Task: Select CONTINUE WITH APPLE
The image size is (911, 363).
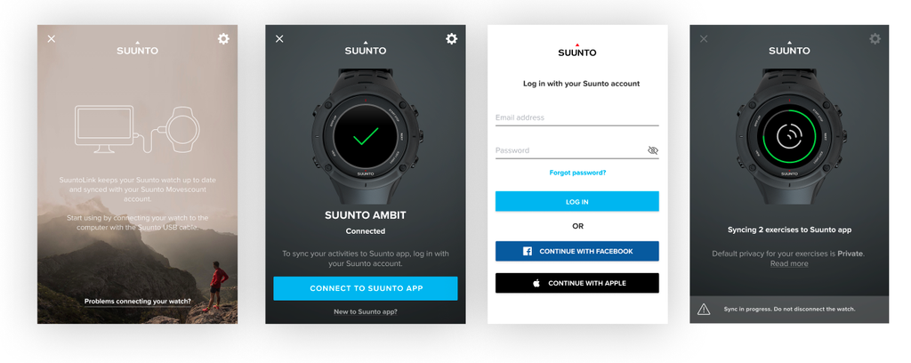Action: tap(576, 283)
